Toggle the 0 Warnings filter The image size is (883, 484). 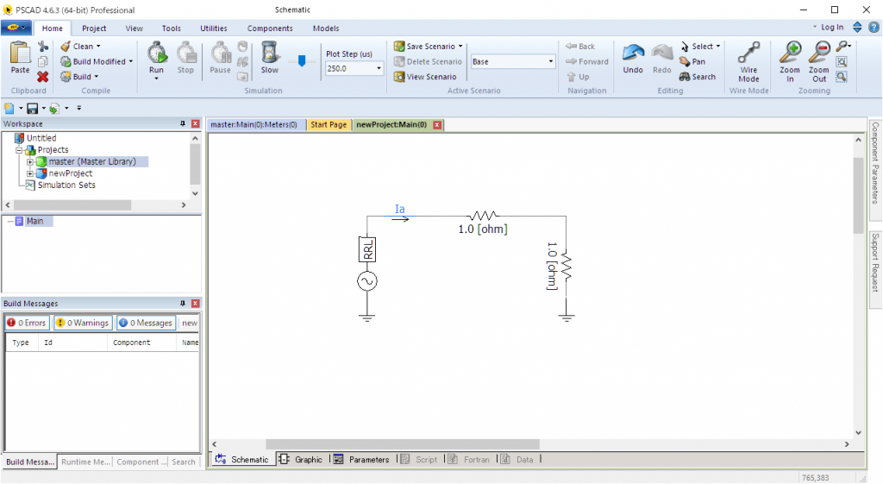pyautogui.click(x=83, y=323)
